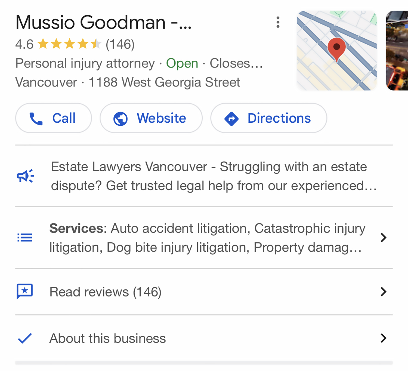Select the globe icon beside Website
Screen dimensions: 408x371
coord(120,118)
